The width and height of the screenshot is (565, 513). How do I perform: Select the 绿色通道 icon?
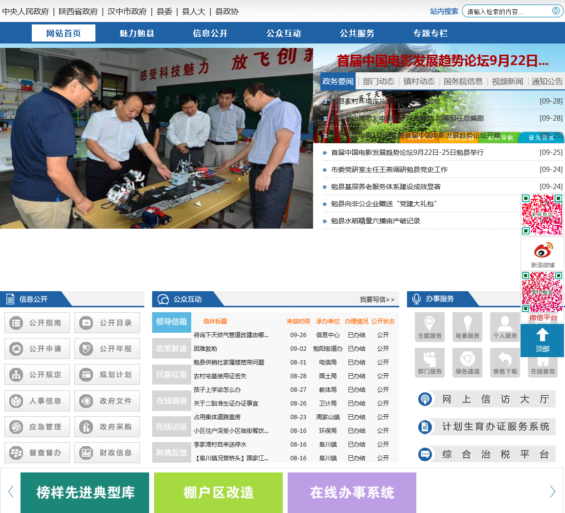coord(467,363)
